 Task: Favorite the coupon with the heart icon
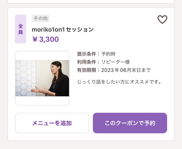[162, 19]
